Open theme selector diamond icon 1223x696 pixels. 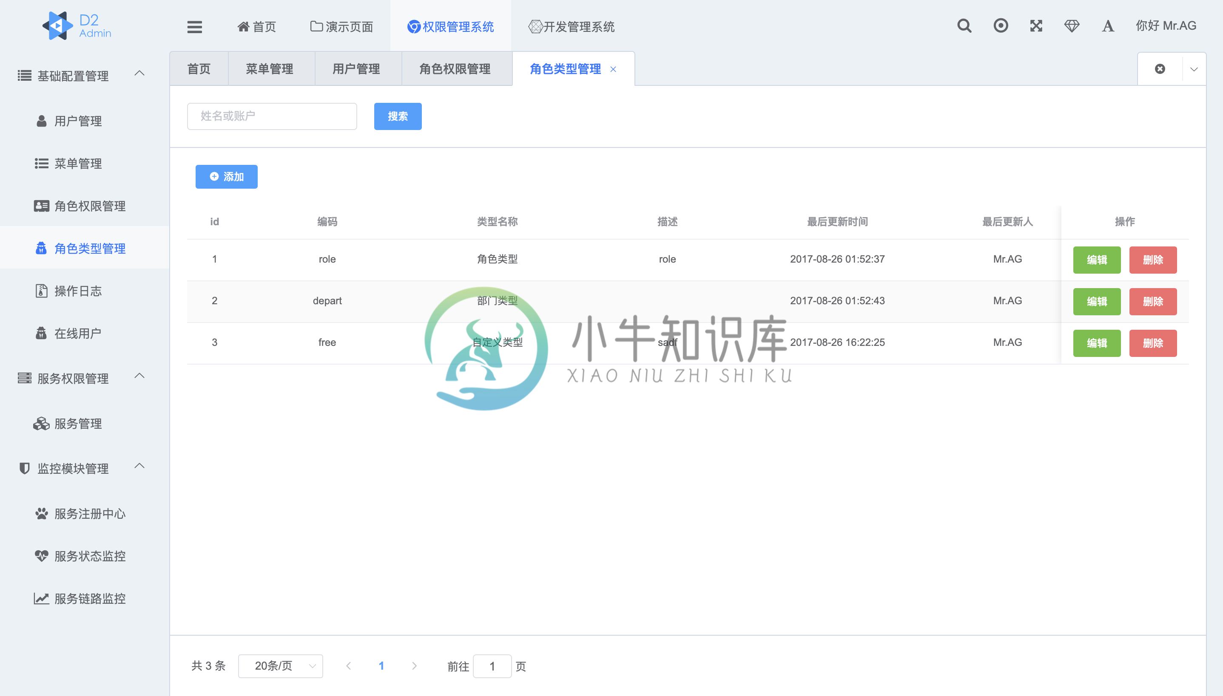coord(1072,26)
